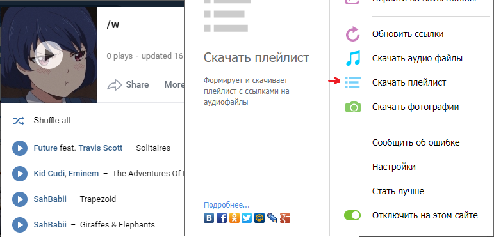Play The Adventures Of track by Kid Cudi

pos(20,174)
